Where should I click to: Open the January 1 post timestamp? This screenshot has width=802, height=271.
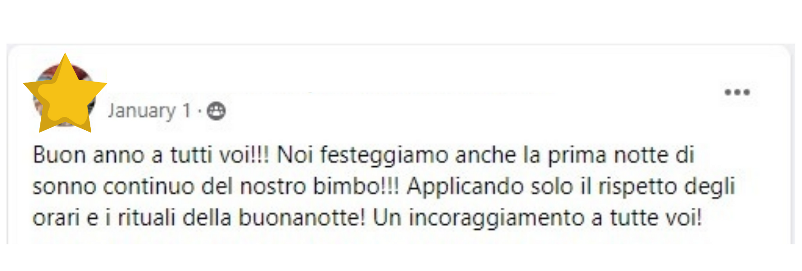coord(149,111)
